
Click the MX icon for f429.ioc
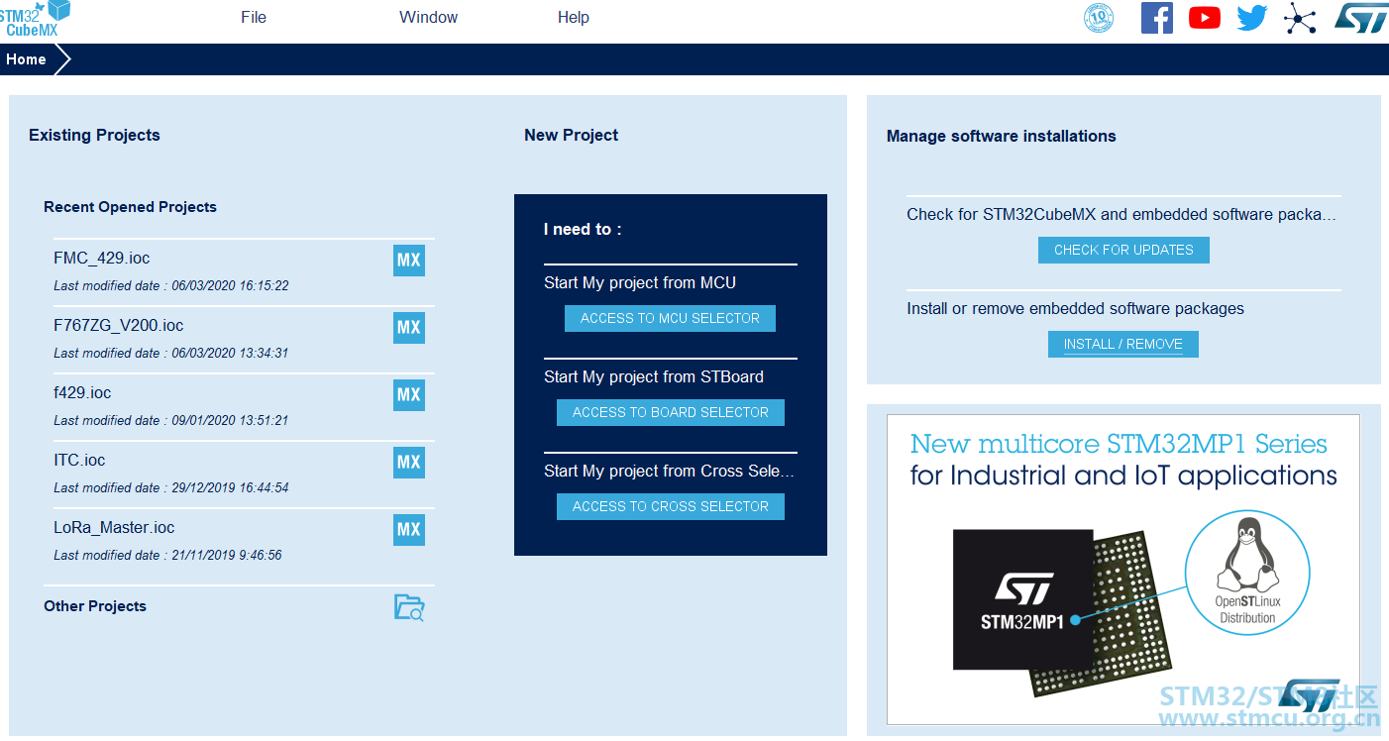tap(409, 395)
